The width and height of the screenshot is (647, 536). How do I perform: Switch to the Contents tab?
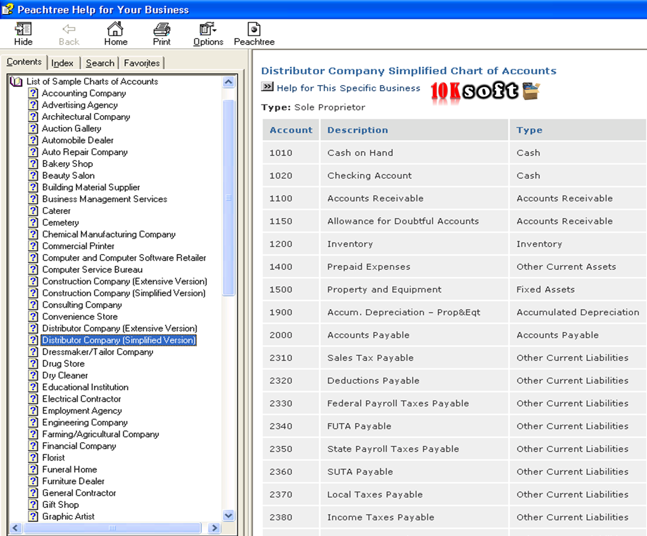pos(24,62)
